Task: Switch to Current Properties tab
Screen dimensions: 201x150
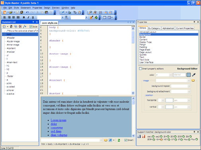Action: click(x=185, y=28)
